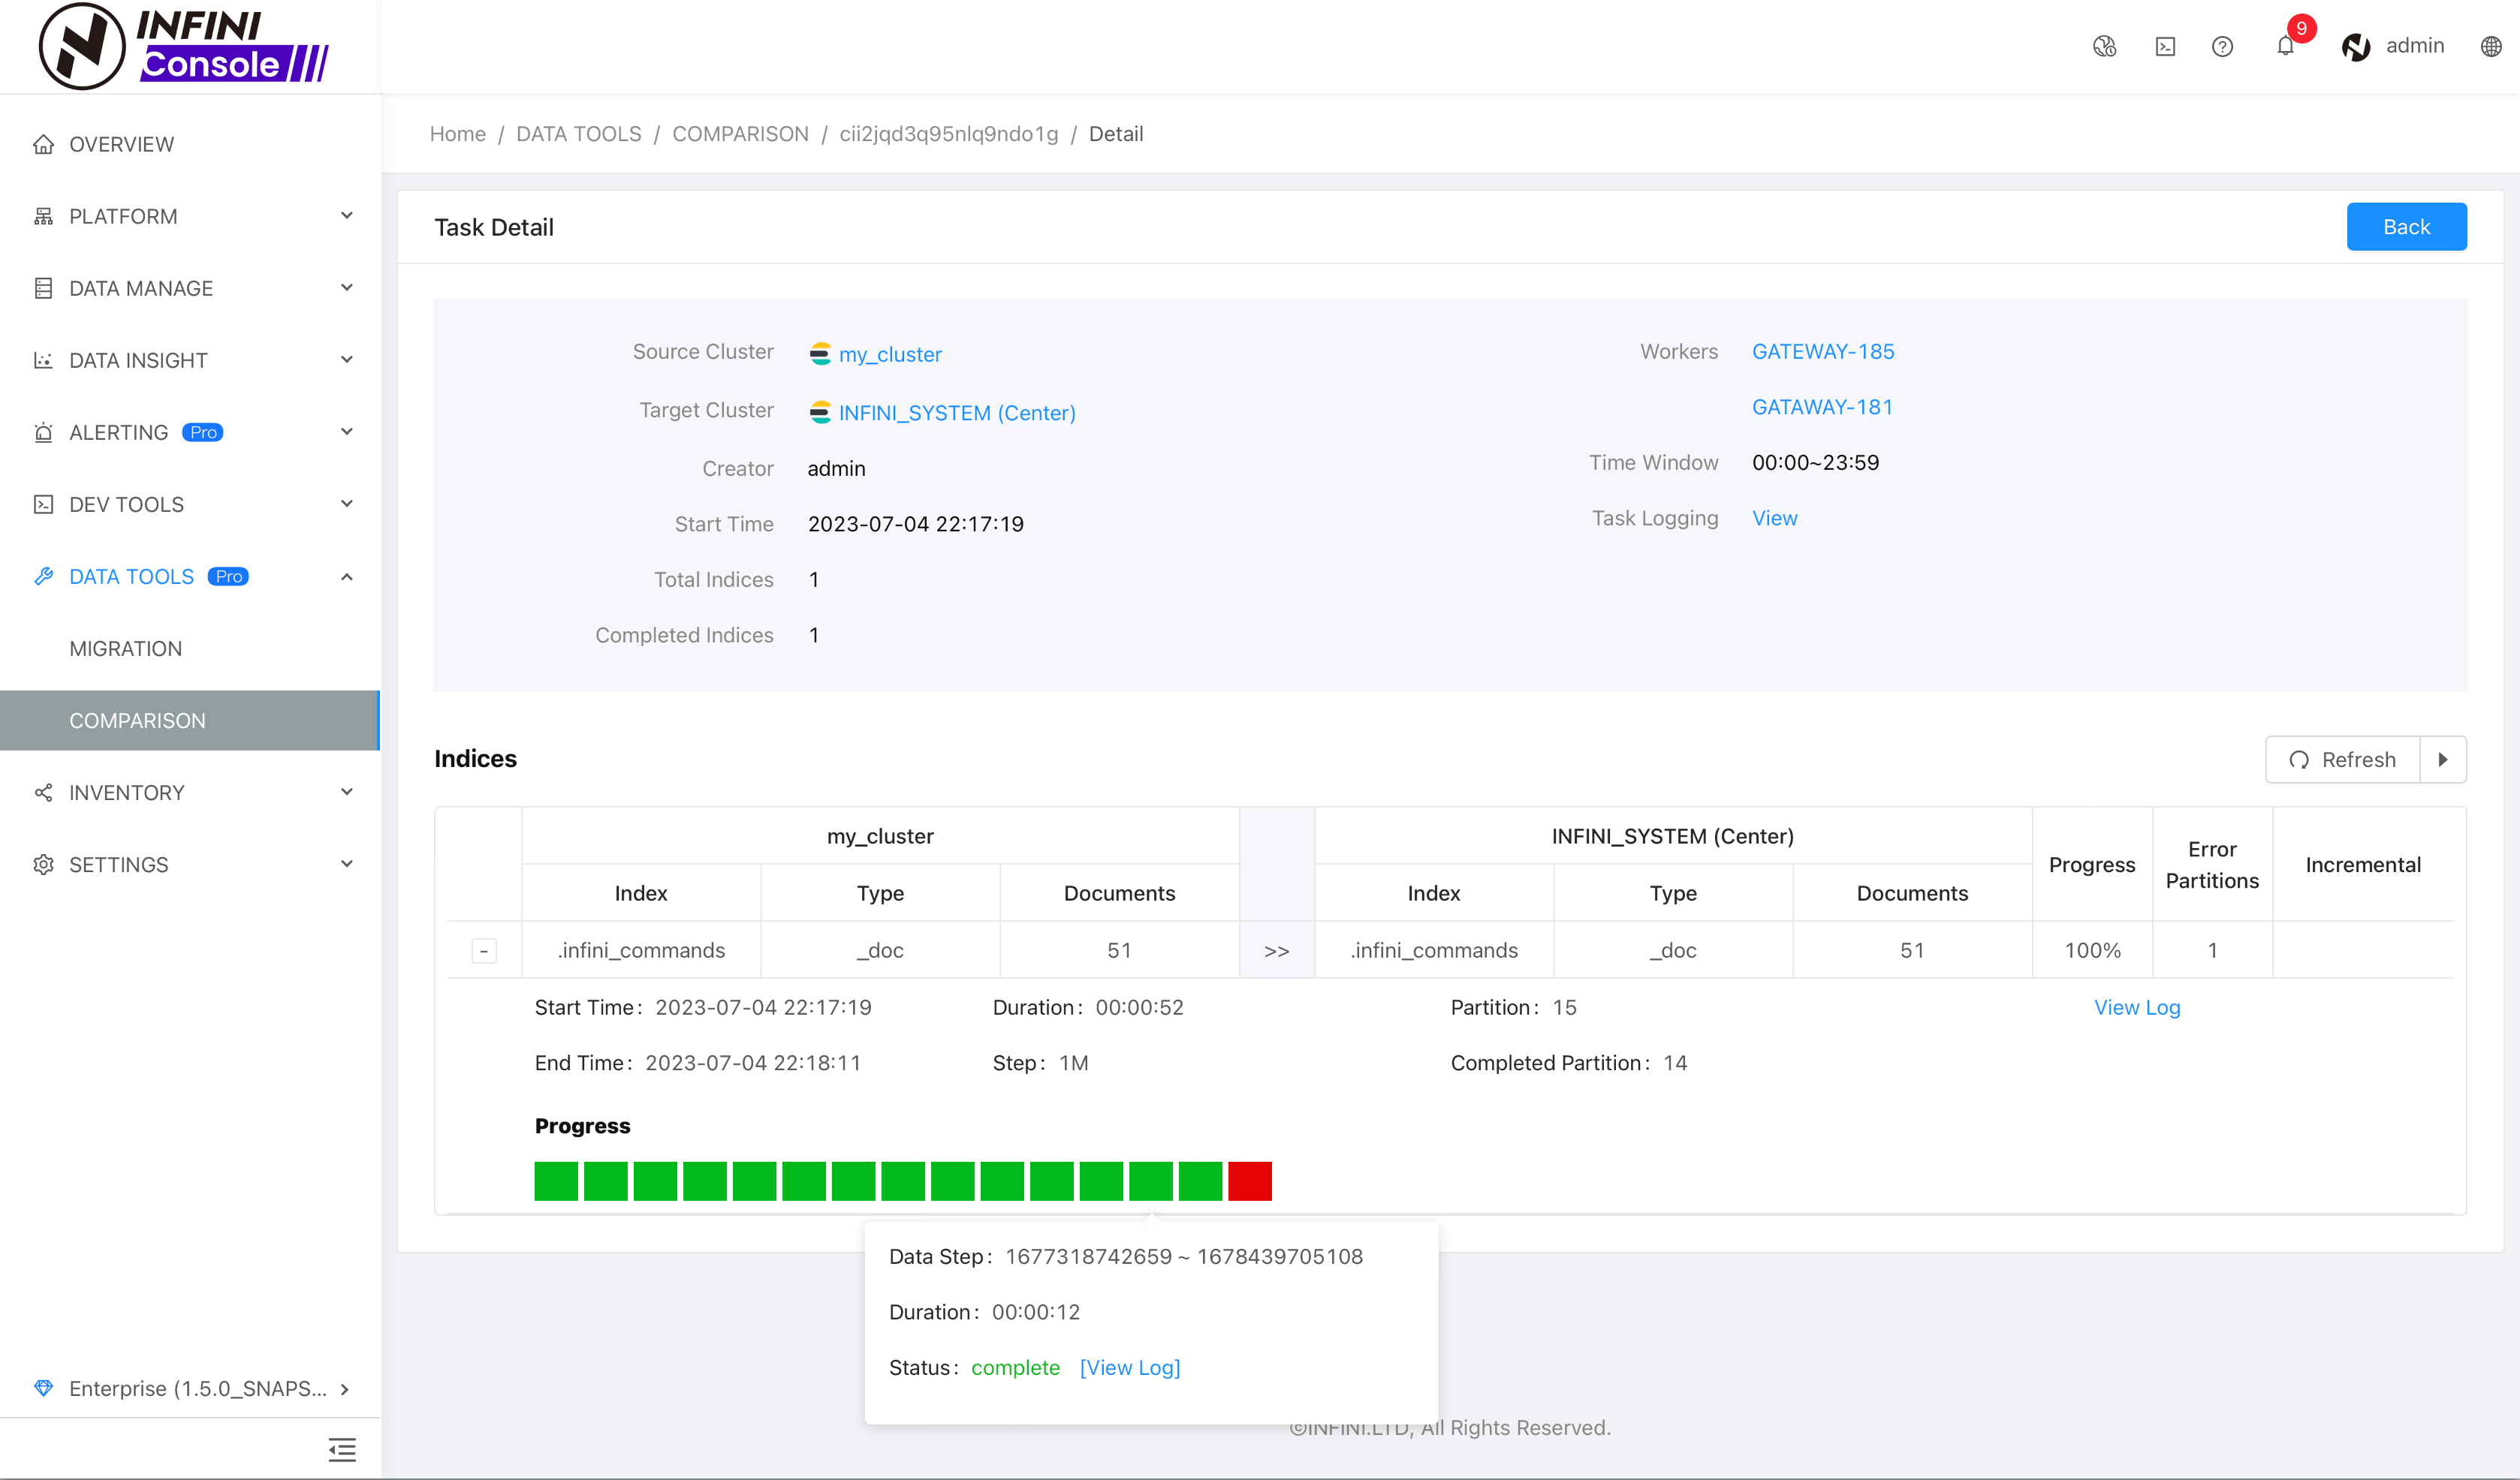Click View Log in the index details
The width and height of the screenshot is (2520, 1480).
pyautogui.click(x=2137, y=1007)
